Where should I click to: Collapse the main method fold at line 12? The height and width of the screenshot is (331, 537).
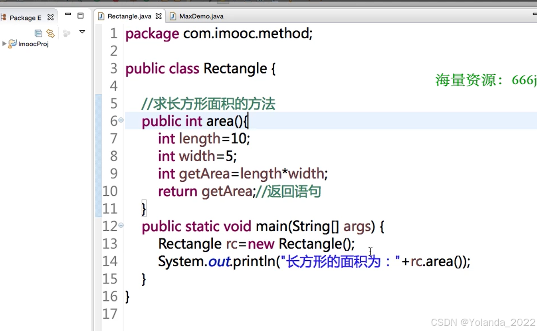pyautogui.click(x=121, y=225)
